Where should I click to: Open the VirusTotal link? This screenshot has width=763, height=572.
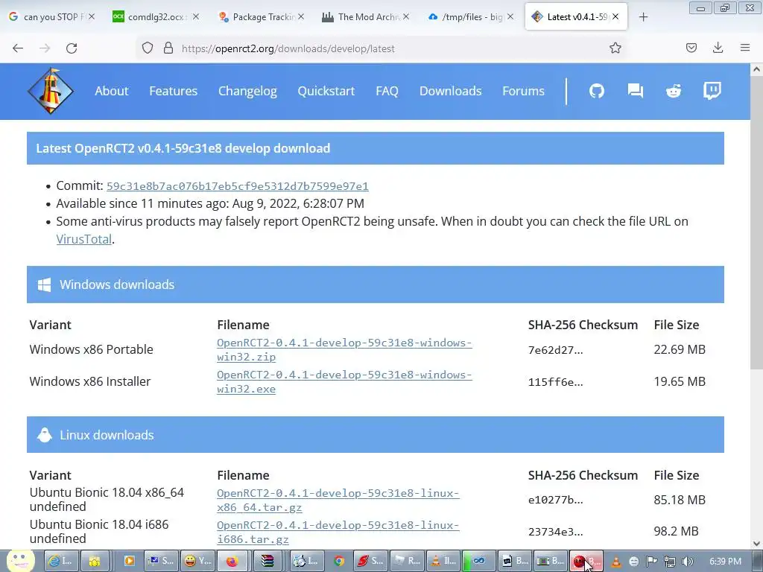[83, 239]
